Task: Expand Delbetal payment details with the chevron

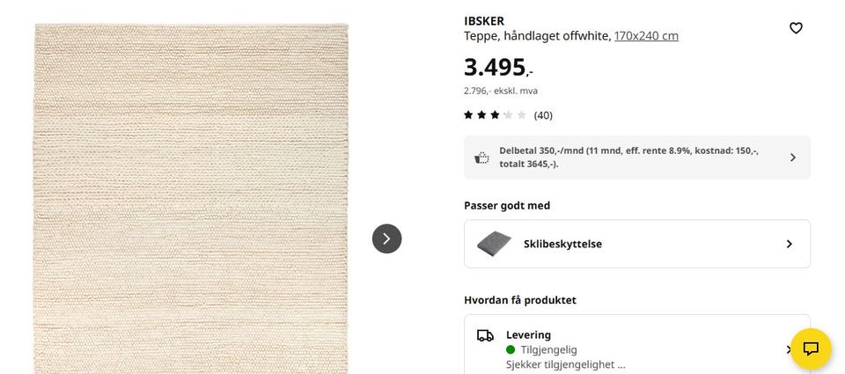Action: pyautogui.click(x=793, y=158)
